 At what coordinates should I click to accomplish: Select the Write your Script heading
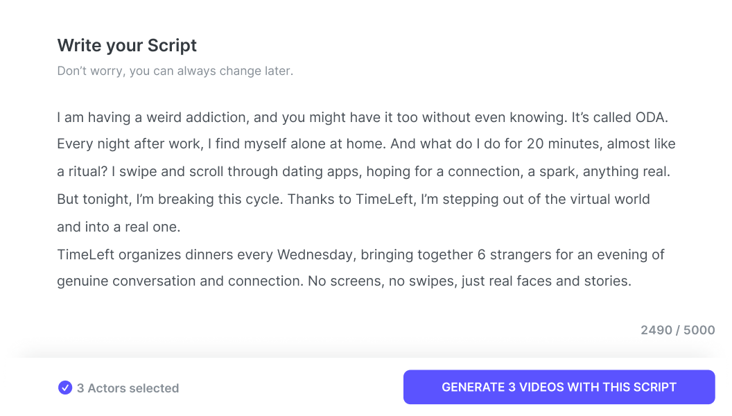(126, 45)
